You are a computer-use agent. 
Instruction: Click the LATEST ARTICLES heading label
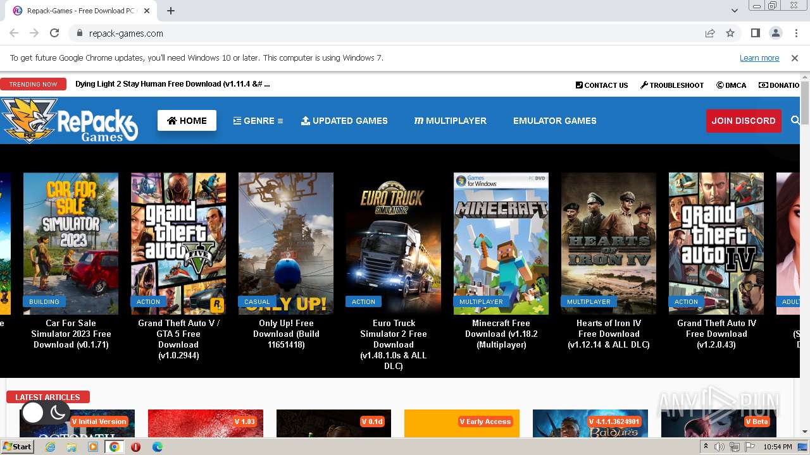[48, 397]
